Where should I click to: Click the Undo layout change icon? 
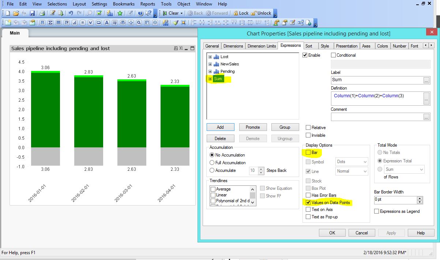pos(71,13)
